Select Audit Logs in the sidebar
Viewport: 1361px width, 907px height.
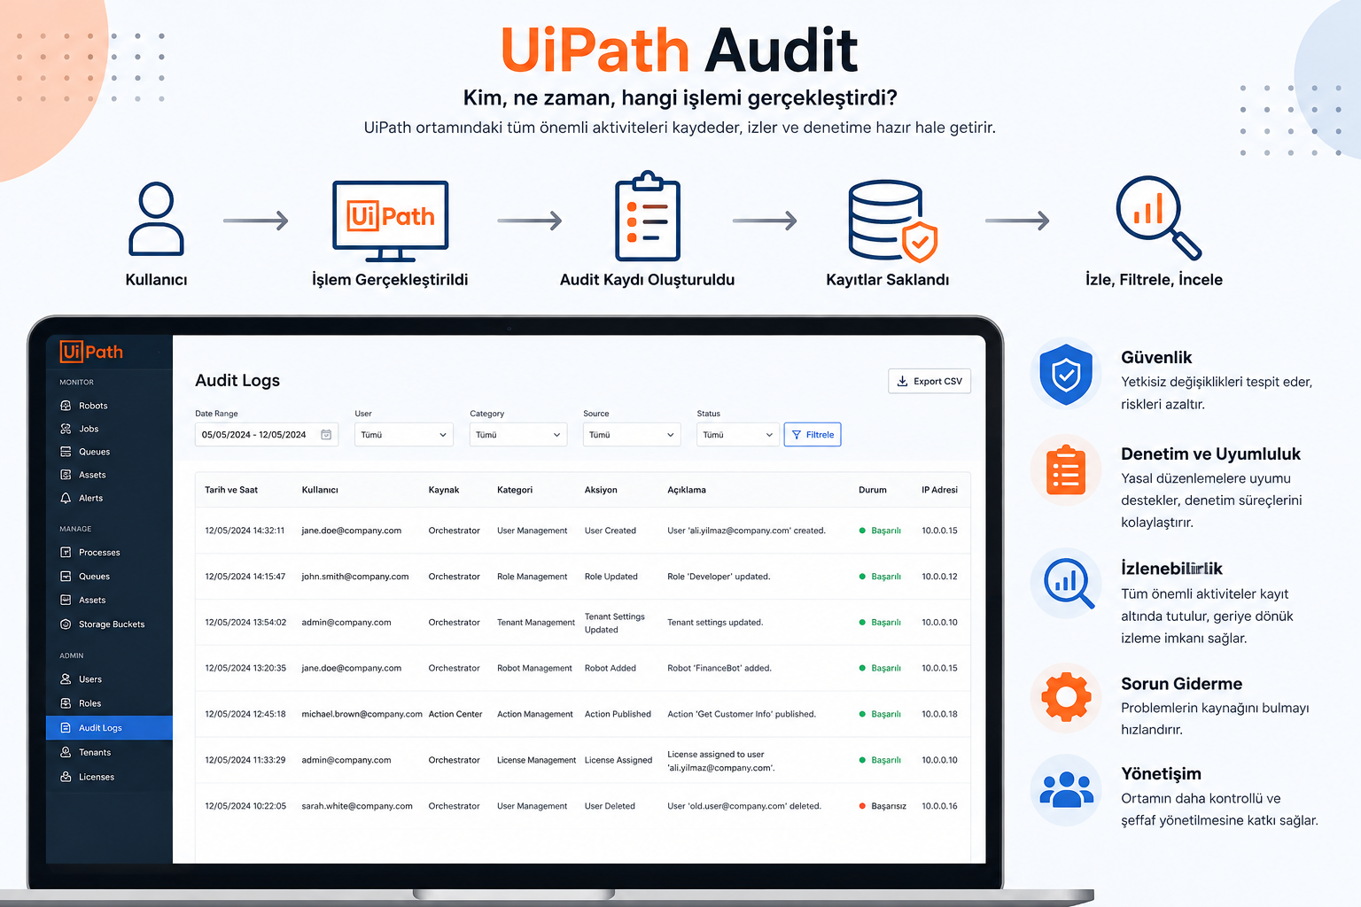(x=109, y=728)
